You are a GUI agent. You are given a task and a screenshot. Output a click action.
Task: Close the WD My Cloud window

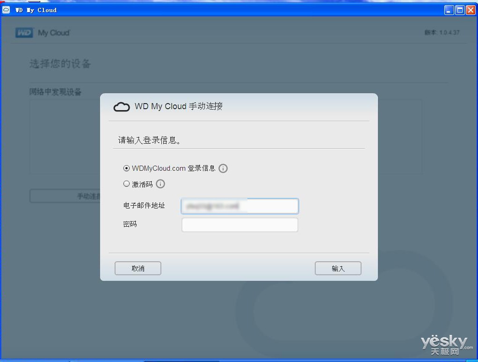(x=471, y=10)
